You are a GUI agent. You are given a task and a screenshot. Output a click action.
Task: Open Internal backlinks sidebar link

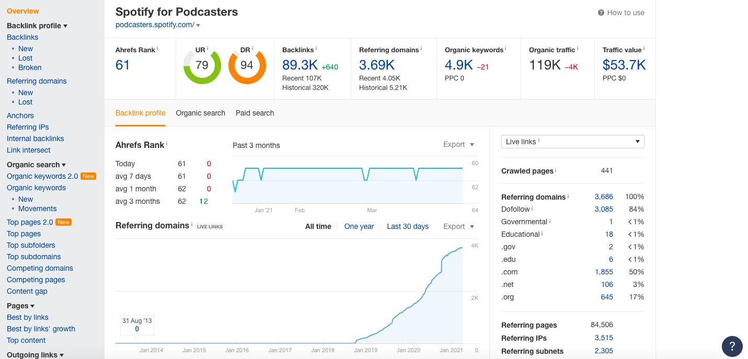pyautogui.click(x=36, y=138)
